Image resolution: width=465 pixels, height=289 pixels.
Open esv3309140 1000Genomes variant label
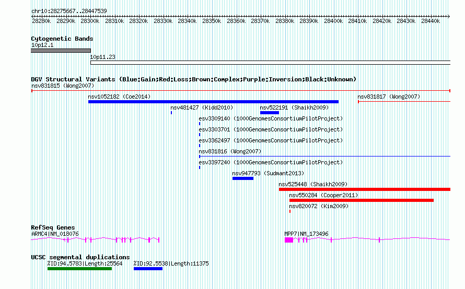[271, 118]
